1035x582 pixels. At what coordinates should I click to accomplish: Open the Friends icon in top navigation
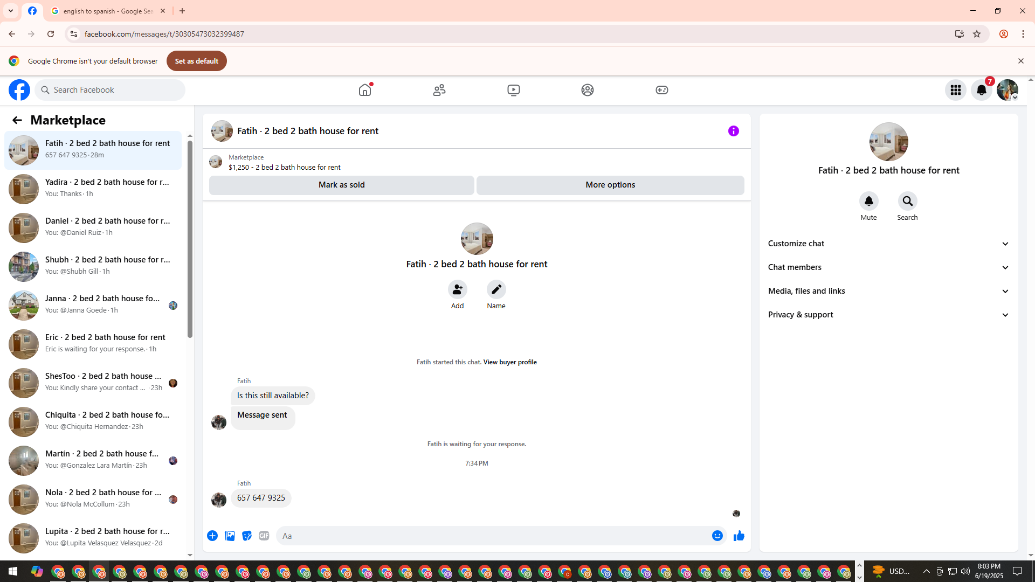[x=439, y=90]
